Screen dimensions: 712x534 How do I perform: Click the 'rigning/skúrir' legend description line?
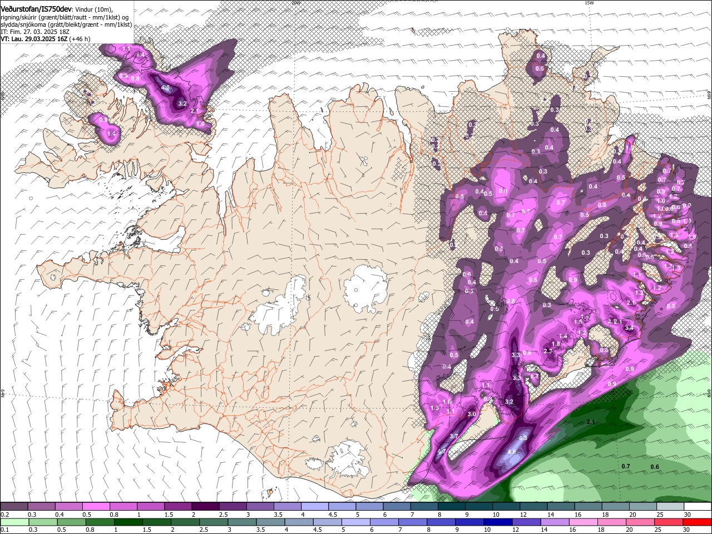pos(65,17)
